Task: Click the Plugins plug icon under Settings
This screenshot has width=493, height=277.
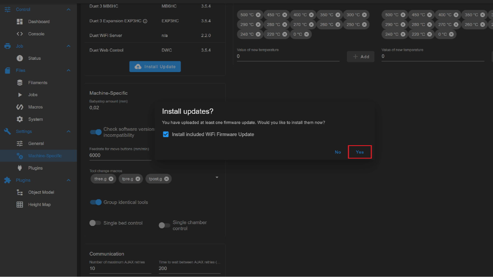Action: 20,168
